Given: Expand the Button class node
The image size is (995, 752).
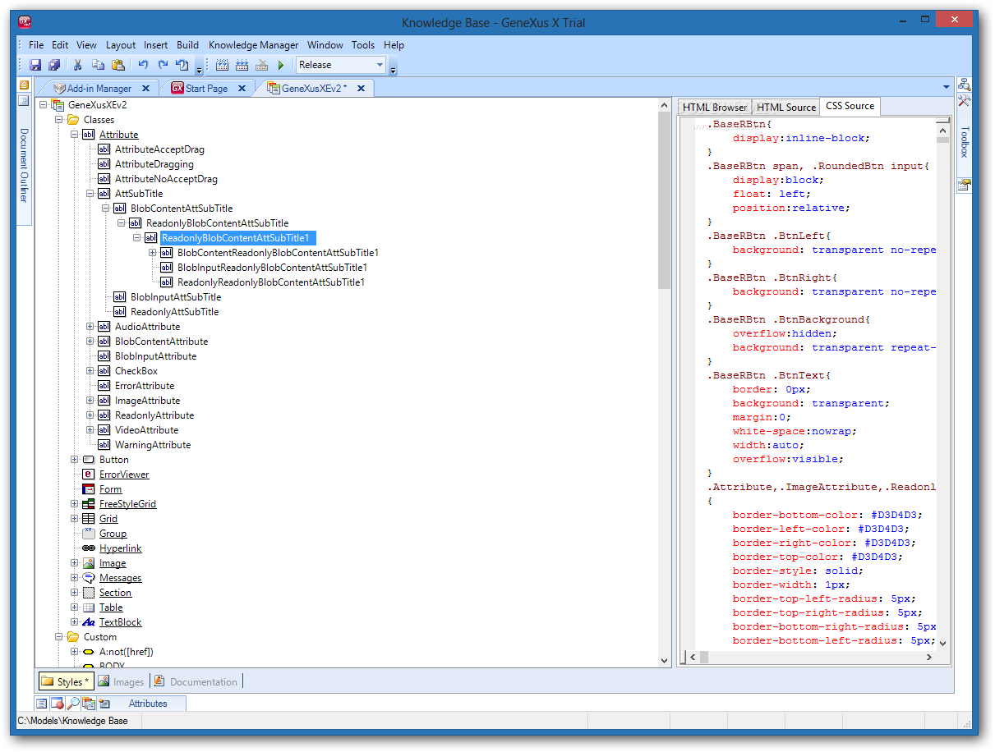Looking at the screenshot, I should coord(75,460).
